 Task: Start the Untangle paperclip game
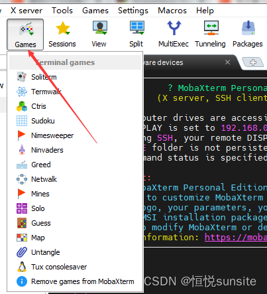[75, 252]
